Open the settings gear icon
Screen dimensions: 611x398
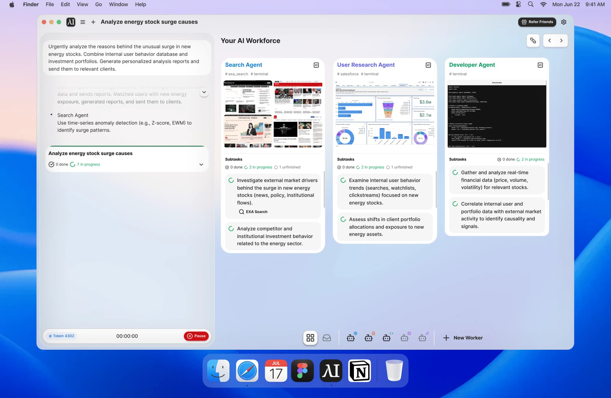click(x=564, y=22)
